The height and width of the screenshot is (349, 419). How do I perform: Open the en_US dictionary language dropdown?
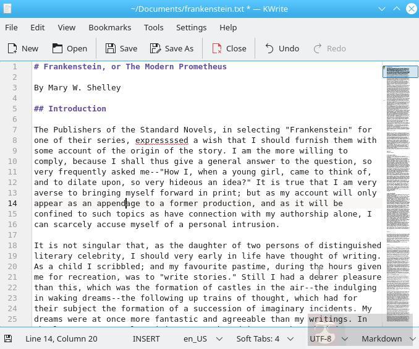point(201,338)
